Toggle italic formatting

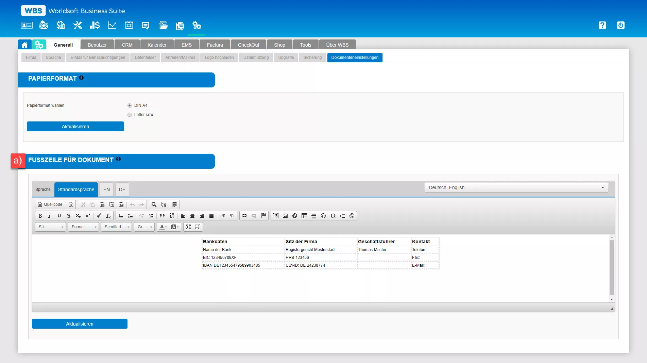[x=50, y=216]
